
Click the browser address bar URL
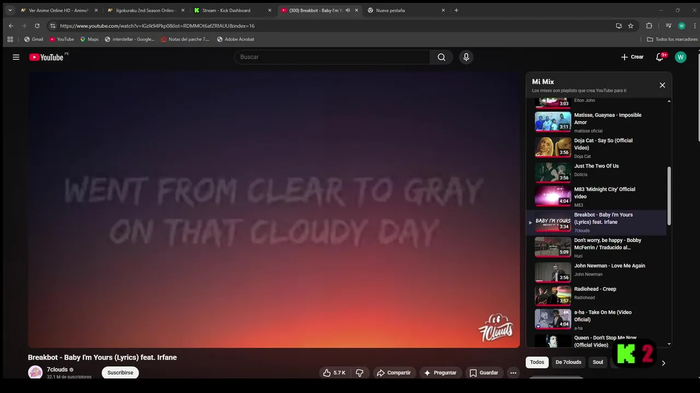(157, 26)
